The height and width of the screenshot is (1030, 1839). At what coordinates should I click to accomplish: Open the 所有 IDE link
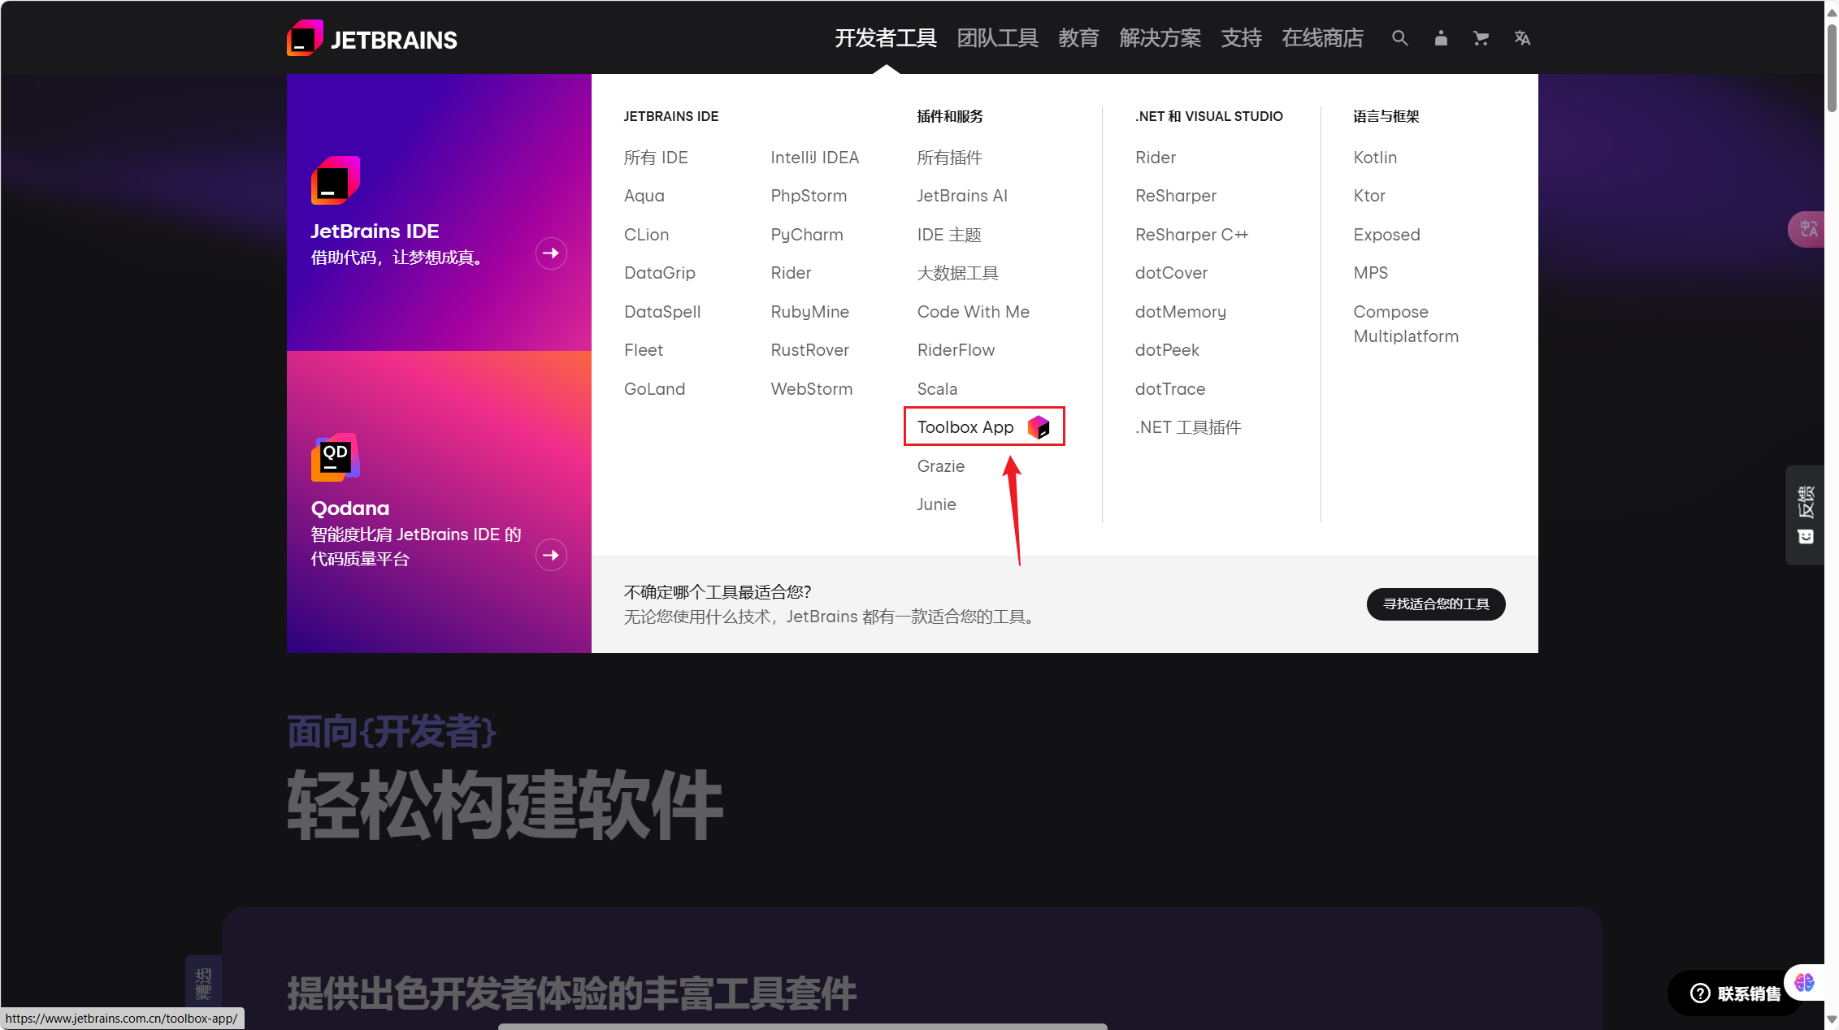[x=656, y=158]
